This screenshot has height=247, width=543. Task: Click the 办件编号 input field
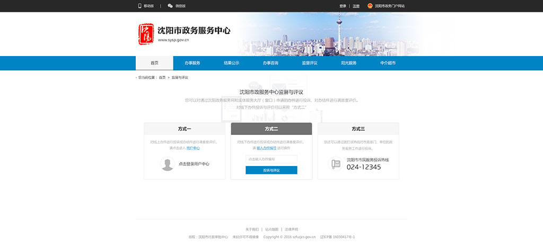[x=271, y=159]
